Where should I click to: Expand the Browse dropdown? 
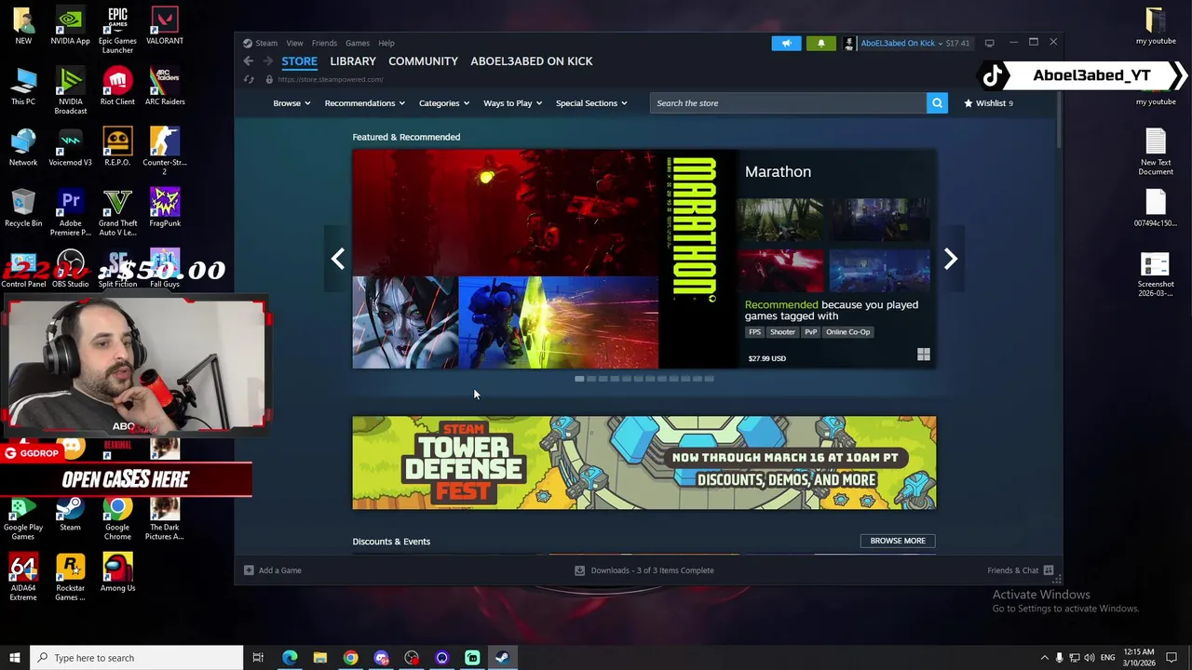click(x=291, y=103)
